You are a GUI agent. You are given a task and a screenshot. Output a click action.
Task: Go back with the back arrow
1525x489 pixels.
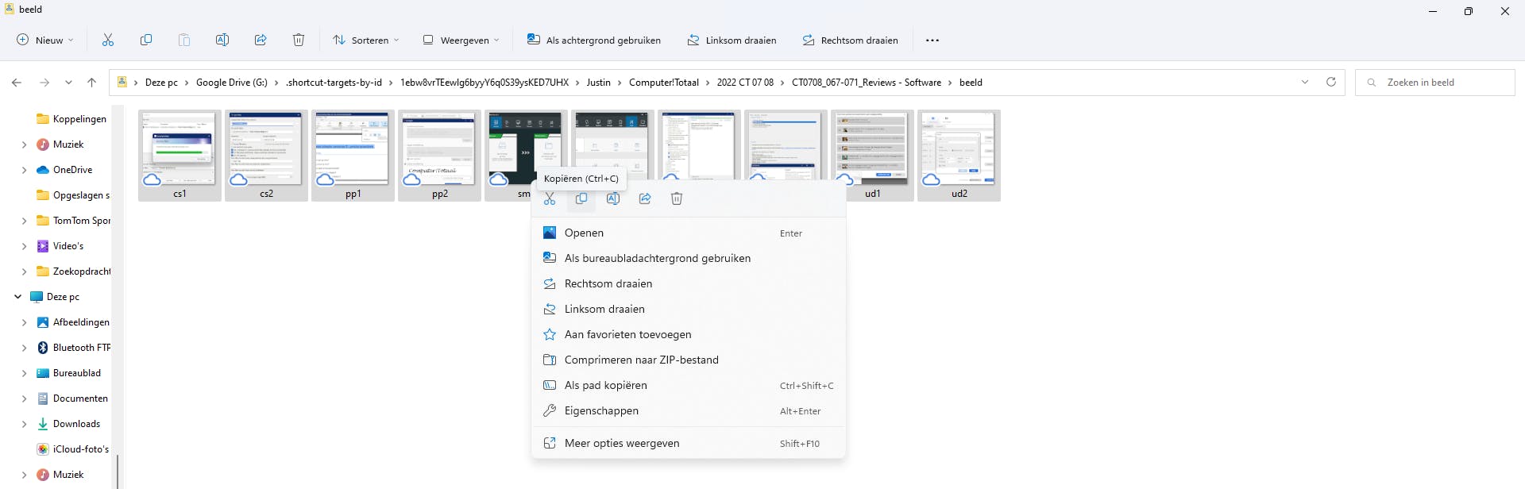[17, 83]
